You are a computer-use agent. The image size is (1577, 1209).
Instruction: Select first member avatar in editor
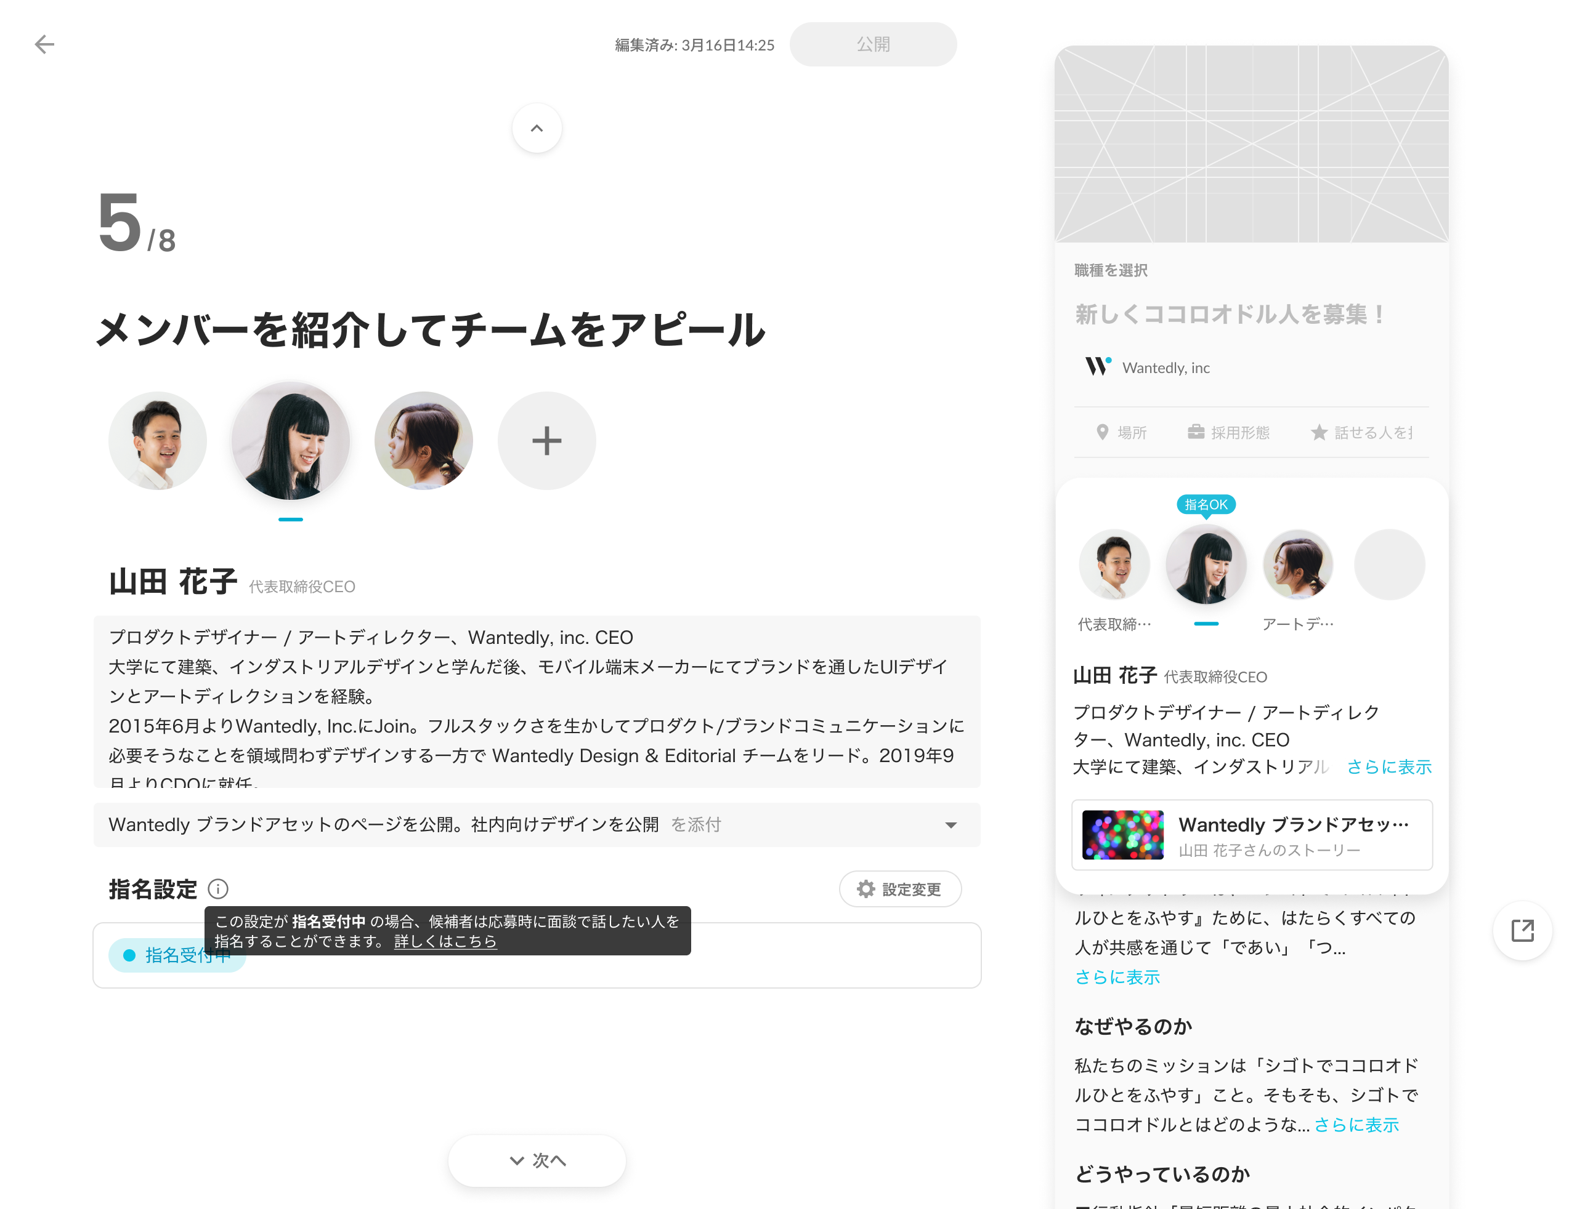point(158,441)
